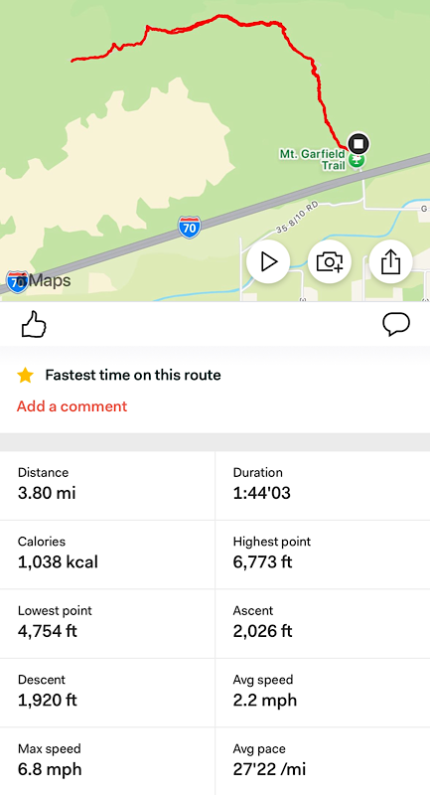Tap the black stop marker on route

tap(358, 143)
